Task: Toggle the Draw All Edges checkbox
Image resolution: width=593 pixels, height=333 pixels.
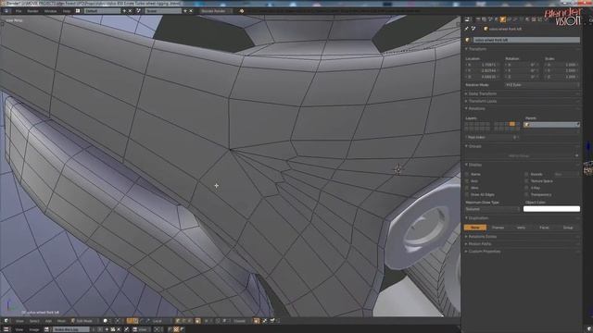Action: 467,194
